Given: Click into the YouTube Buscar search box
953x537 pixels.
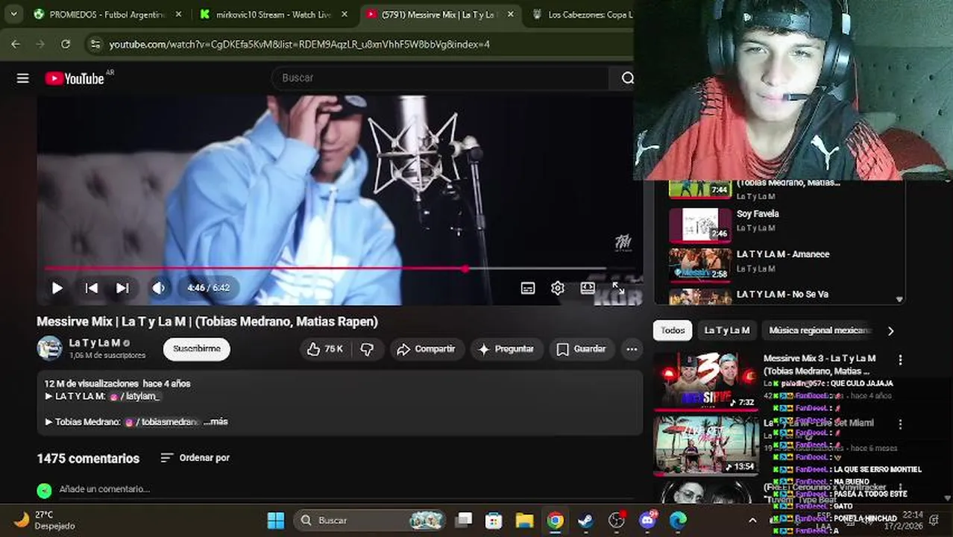Looking at the screenshot, I should pyautogui.click(x=440, y=78).
